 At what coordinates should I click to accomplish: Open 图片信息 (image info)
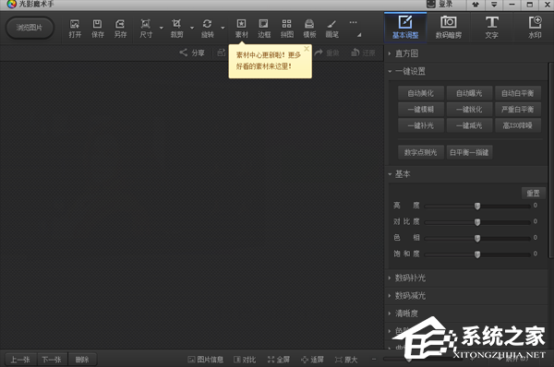(x=205, y=360)
